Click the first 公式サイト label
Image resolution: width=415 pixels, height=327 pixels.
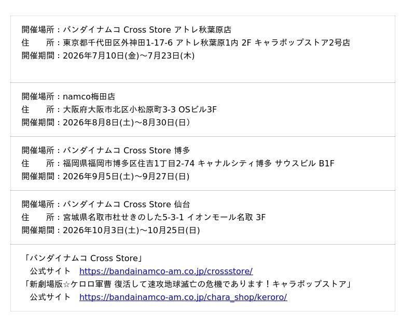coord(50,271)
